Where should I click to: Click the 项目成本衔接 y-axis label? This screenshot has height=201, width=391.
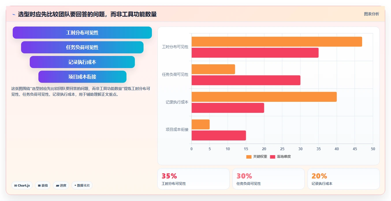(x=177, y=130)
